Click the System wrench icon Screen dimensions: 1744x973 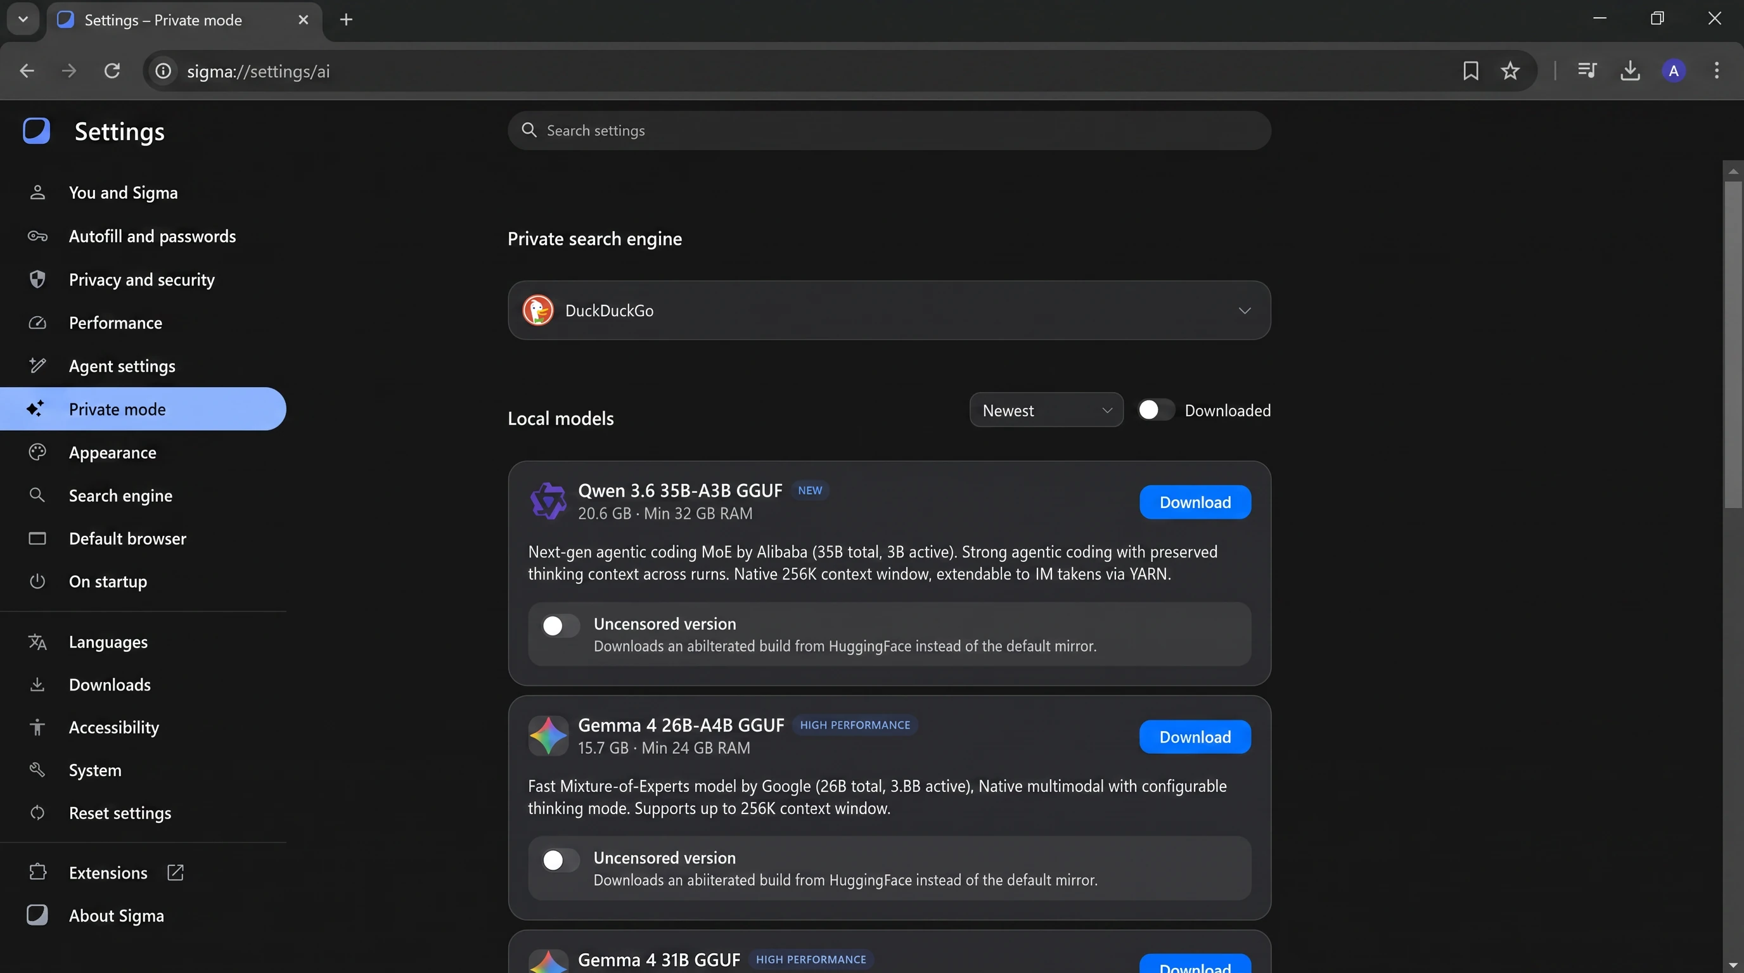(37, 770)
